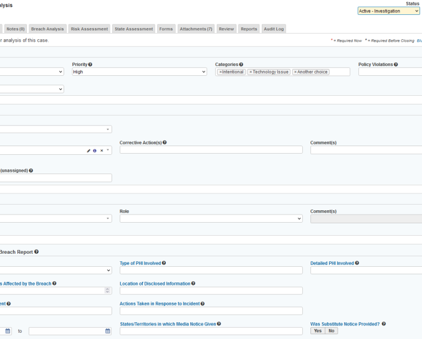Switch to the Risk Assessment tab

89,29
